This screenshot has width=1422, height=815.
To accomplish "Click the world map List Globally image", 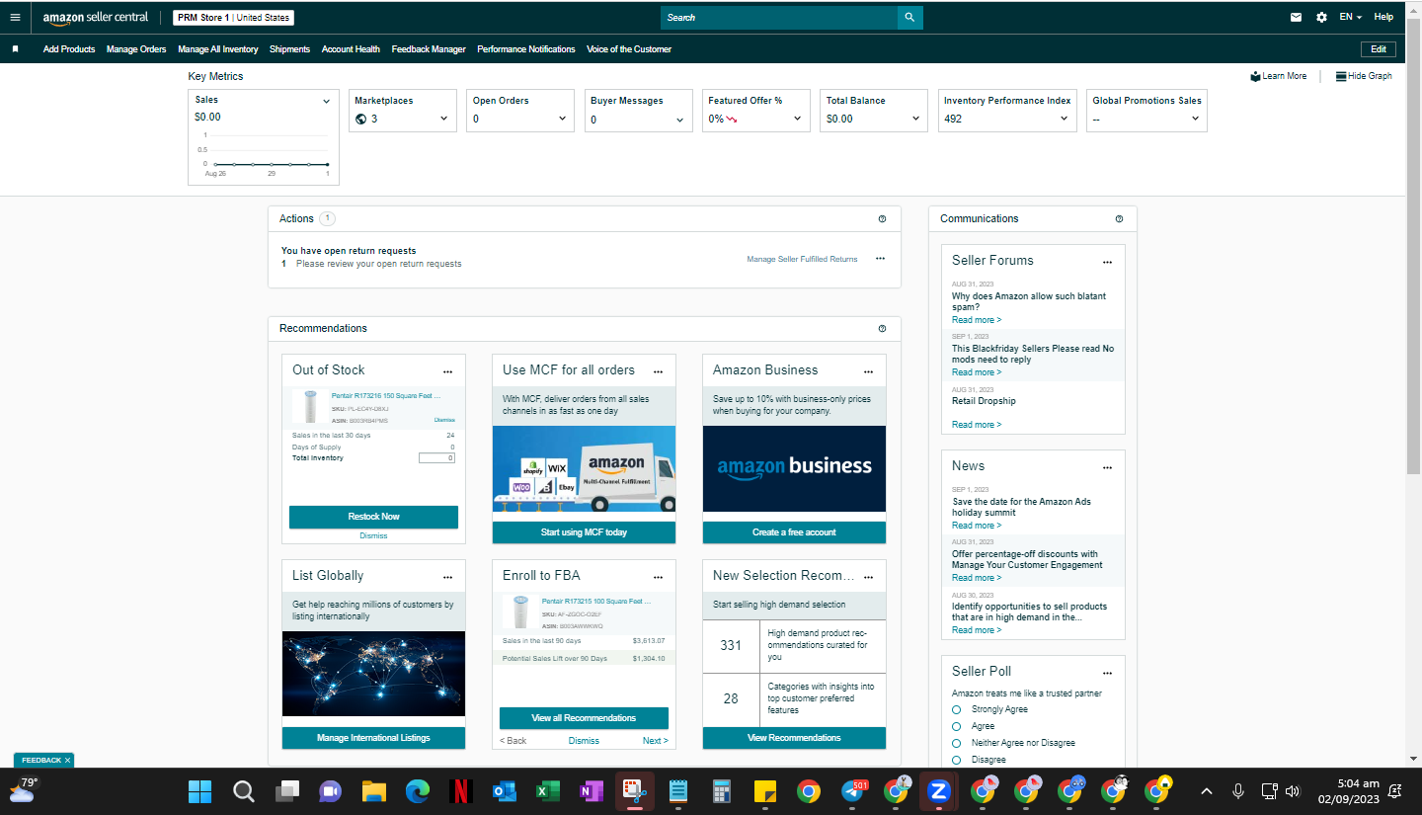I will (373, 674).
